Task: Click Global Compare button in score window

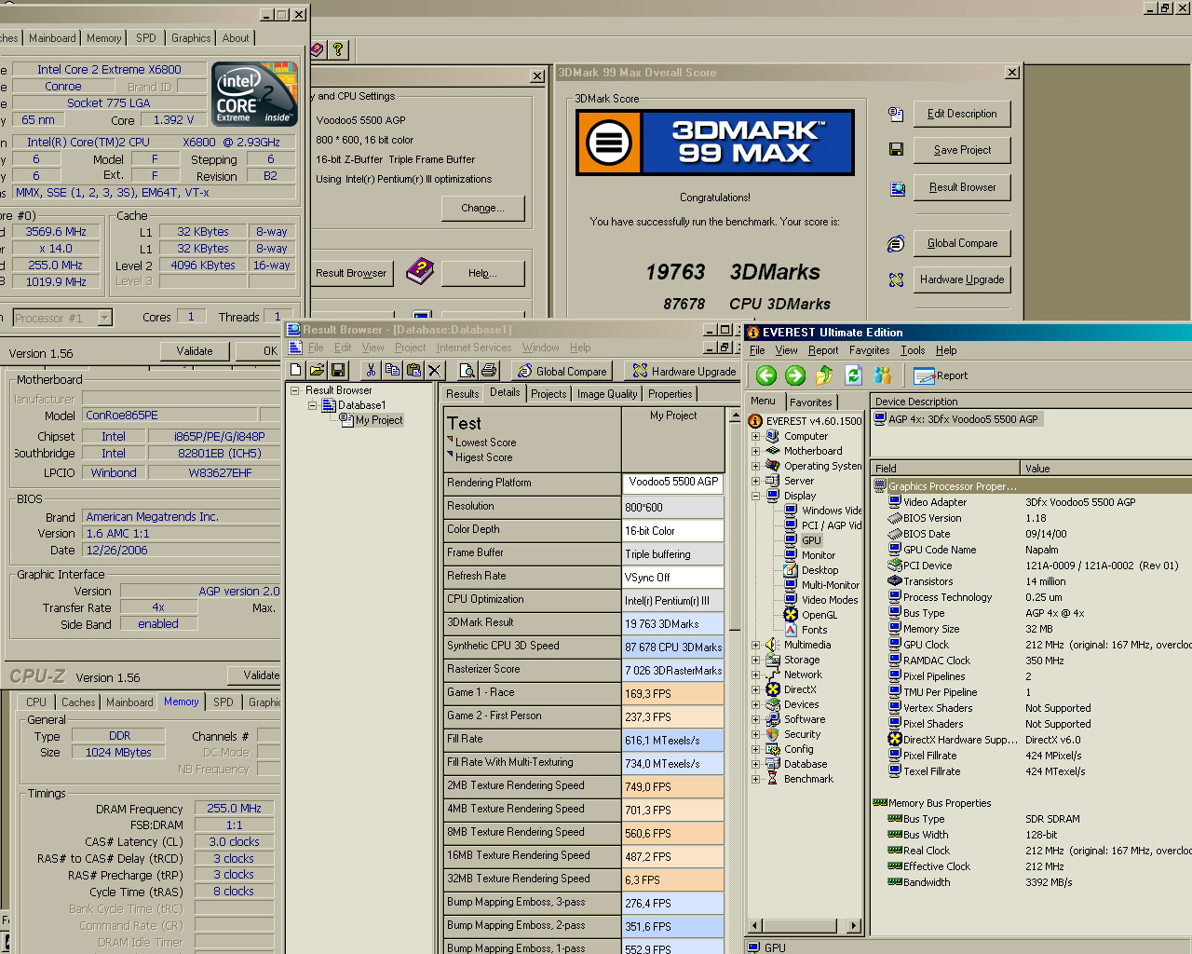Action: pyautogui.click(x=962, y=243)
